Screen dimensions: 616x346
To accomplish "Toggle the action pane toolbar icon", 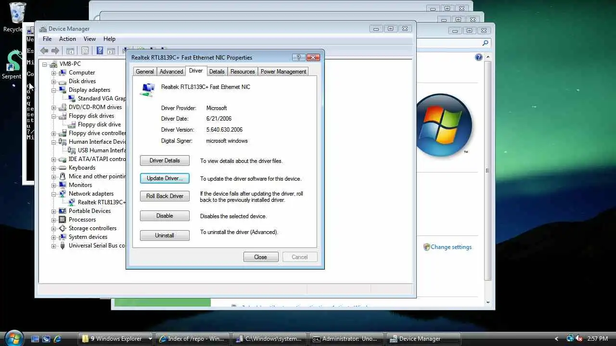I will point(111,50).
